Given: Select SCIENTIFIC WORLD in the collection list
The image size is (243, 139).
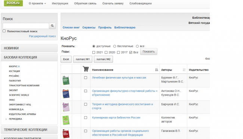Looking at the screenshot, I should click(19, 95).
